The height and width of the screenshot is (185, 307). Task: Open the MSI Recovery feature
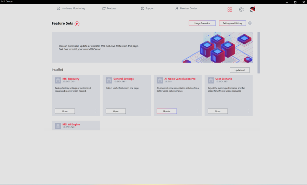[x=65, y=111]
